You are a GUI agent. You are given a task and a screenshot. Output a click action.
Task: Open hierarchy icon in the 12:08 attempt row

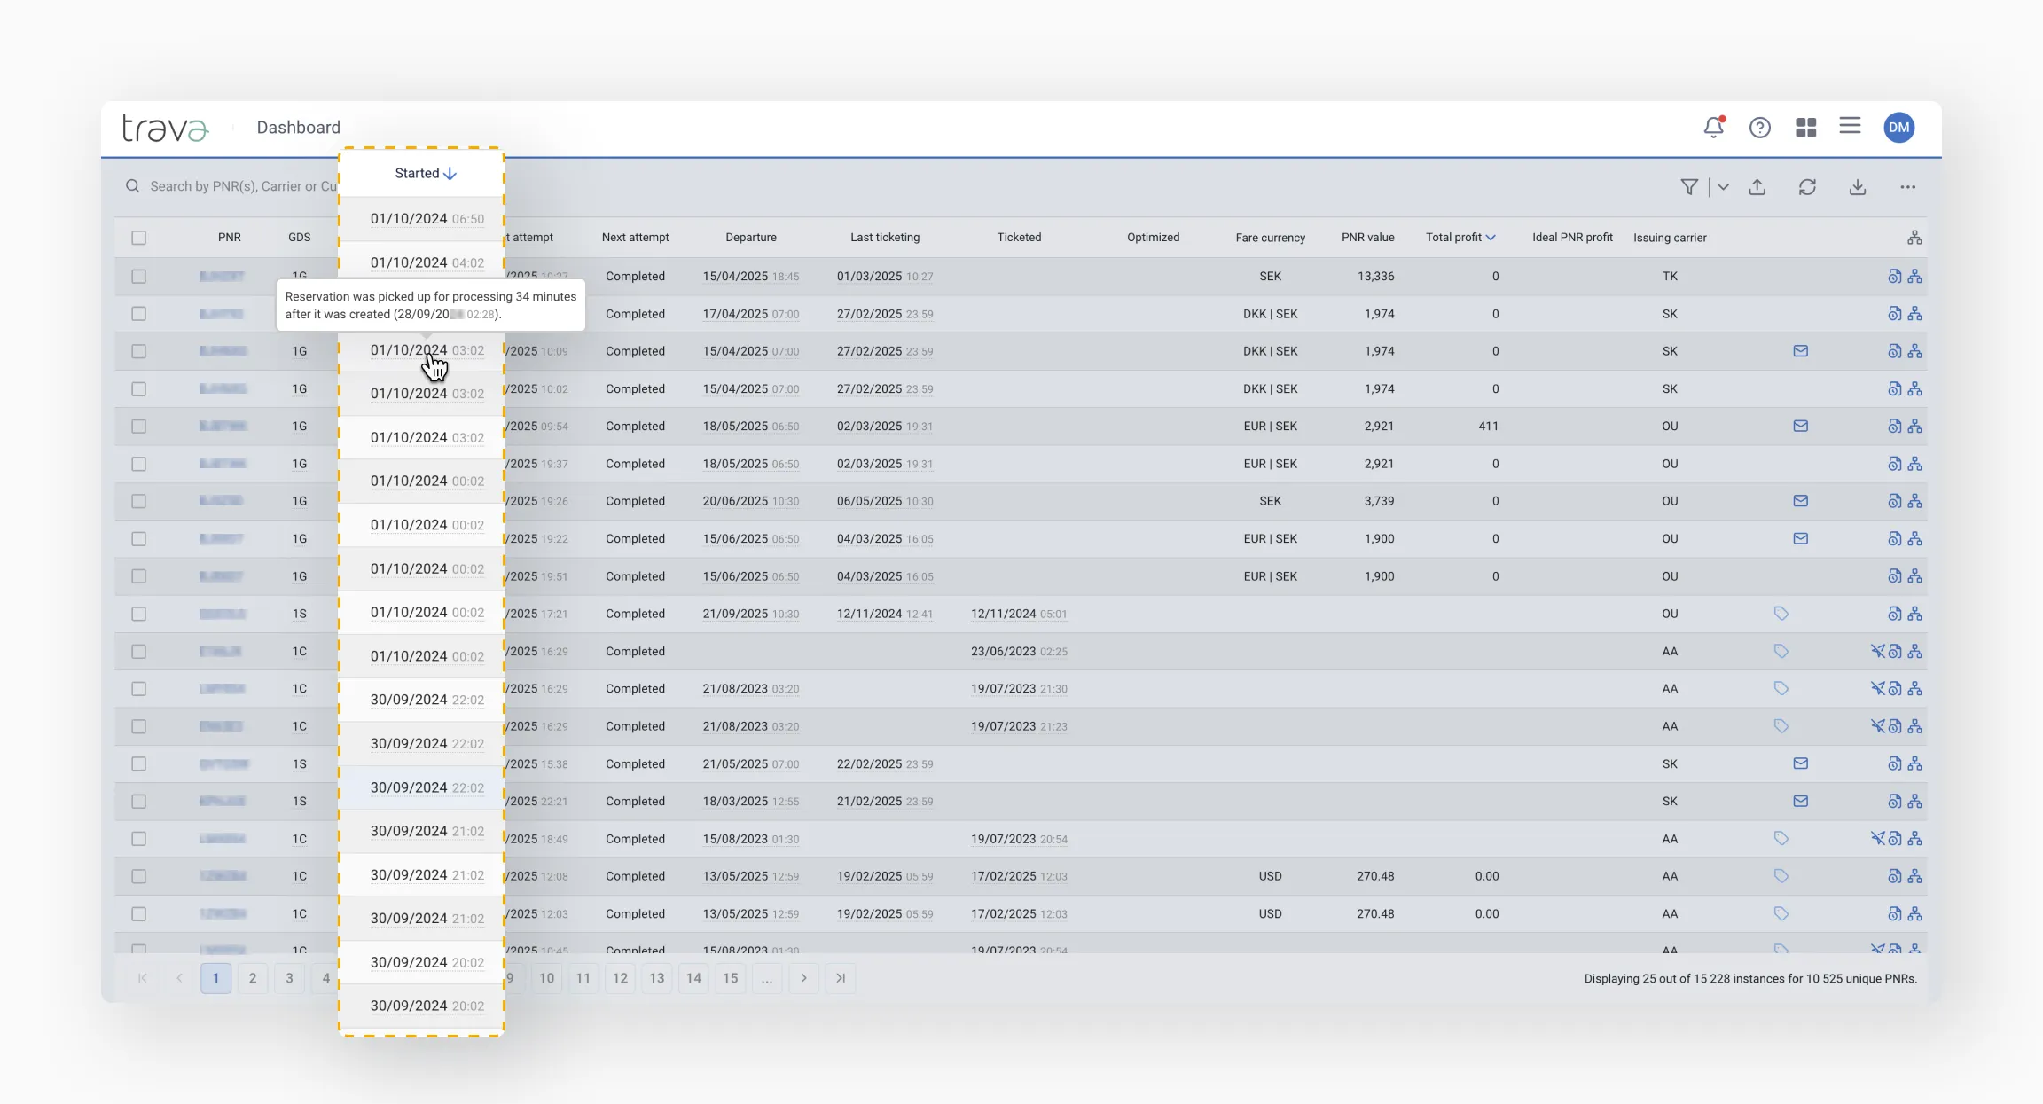(1915, 876)
